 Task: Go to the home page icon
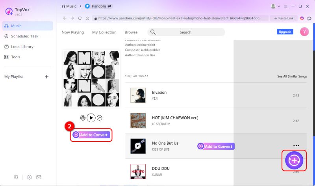tap(87, 18)
